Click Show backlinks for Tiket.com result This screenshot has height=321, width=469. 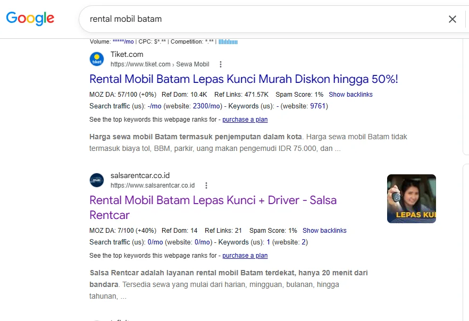click(350, 95)
